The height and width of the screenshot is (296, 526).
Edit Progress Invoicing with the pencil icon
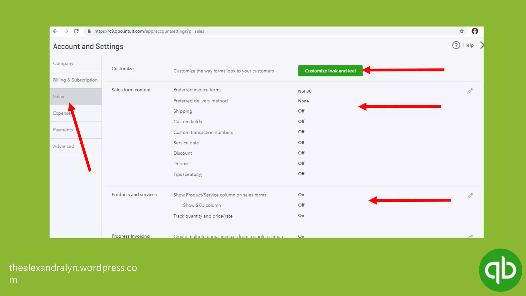click(x=470, y=236)
